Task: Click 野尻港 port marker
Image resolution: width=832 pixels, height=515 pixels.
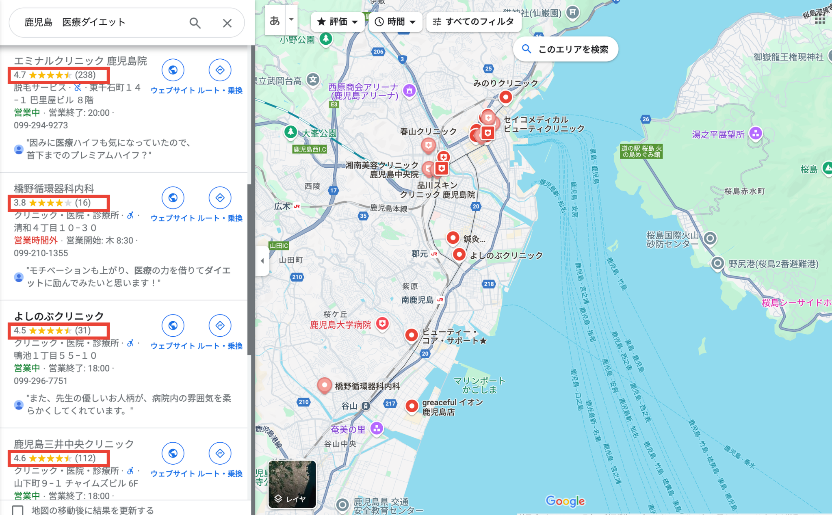Action: [717, 264]
